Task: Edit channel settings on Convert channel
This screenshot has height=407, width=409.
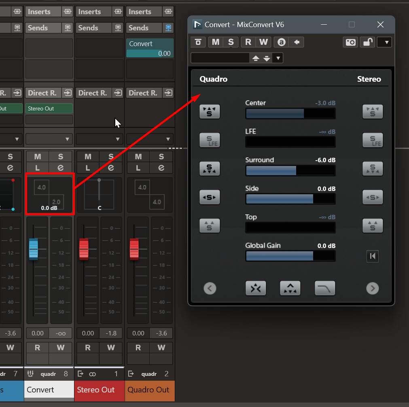Action: coord(61,168)
